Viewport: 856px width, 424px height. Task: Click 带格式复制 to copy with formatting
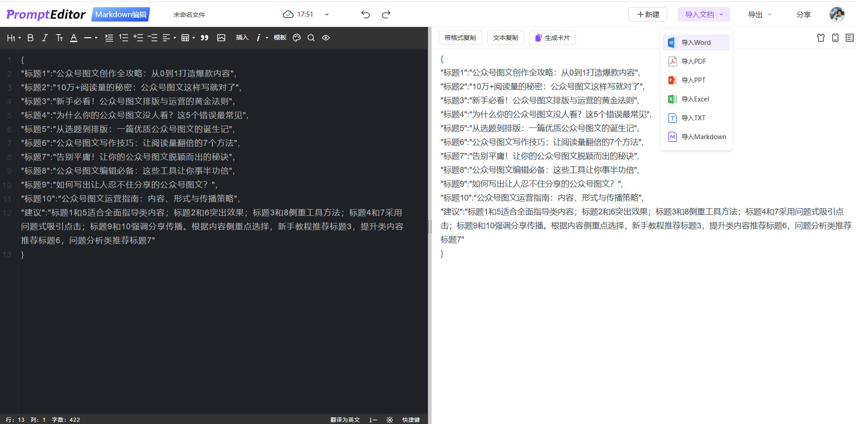coord(460,38)
